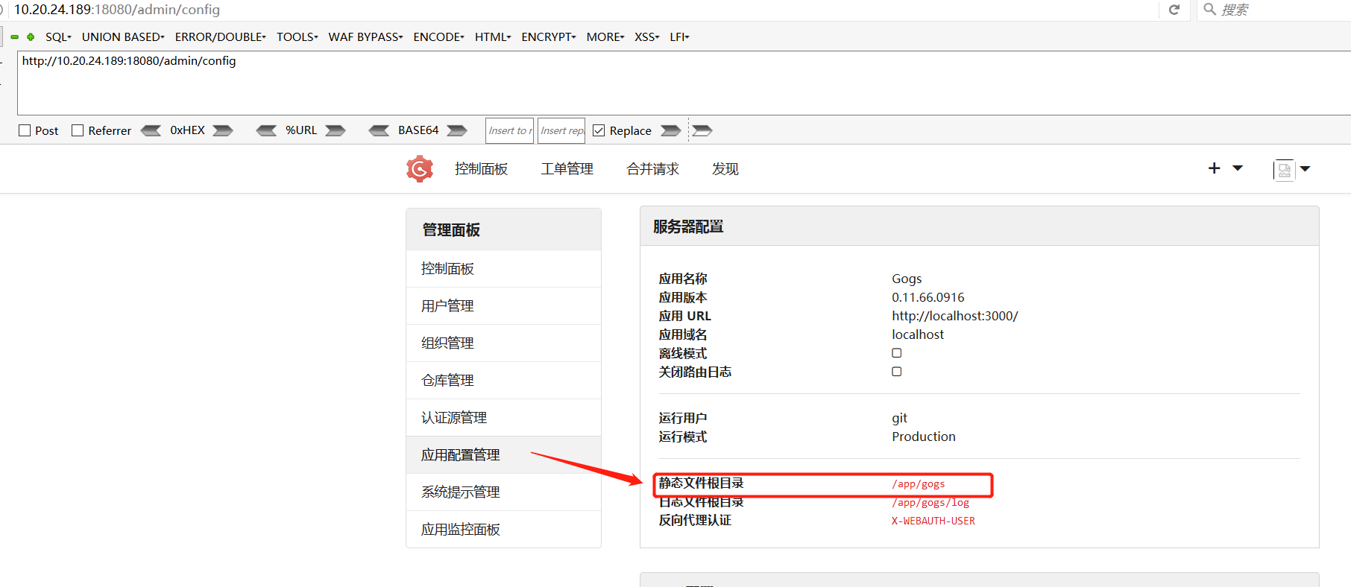Click the plus create-new icon in Gogs header
1351x587 pixels.
(x=1215, y=168)
